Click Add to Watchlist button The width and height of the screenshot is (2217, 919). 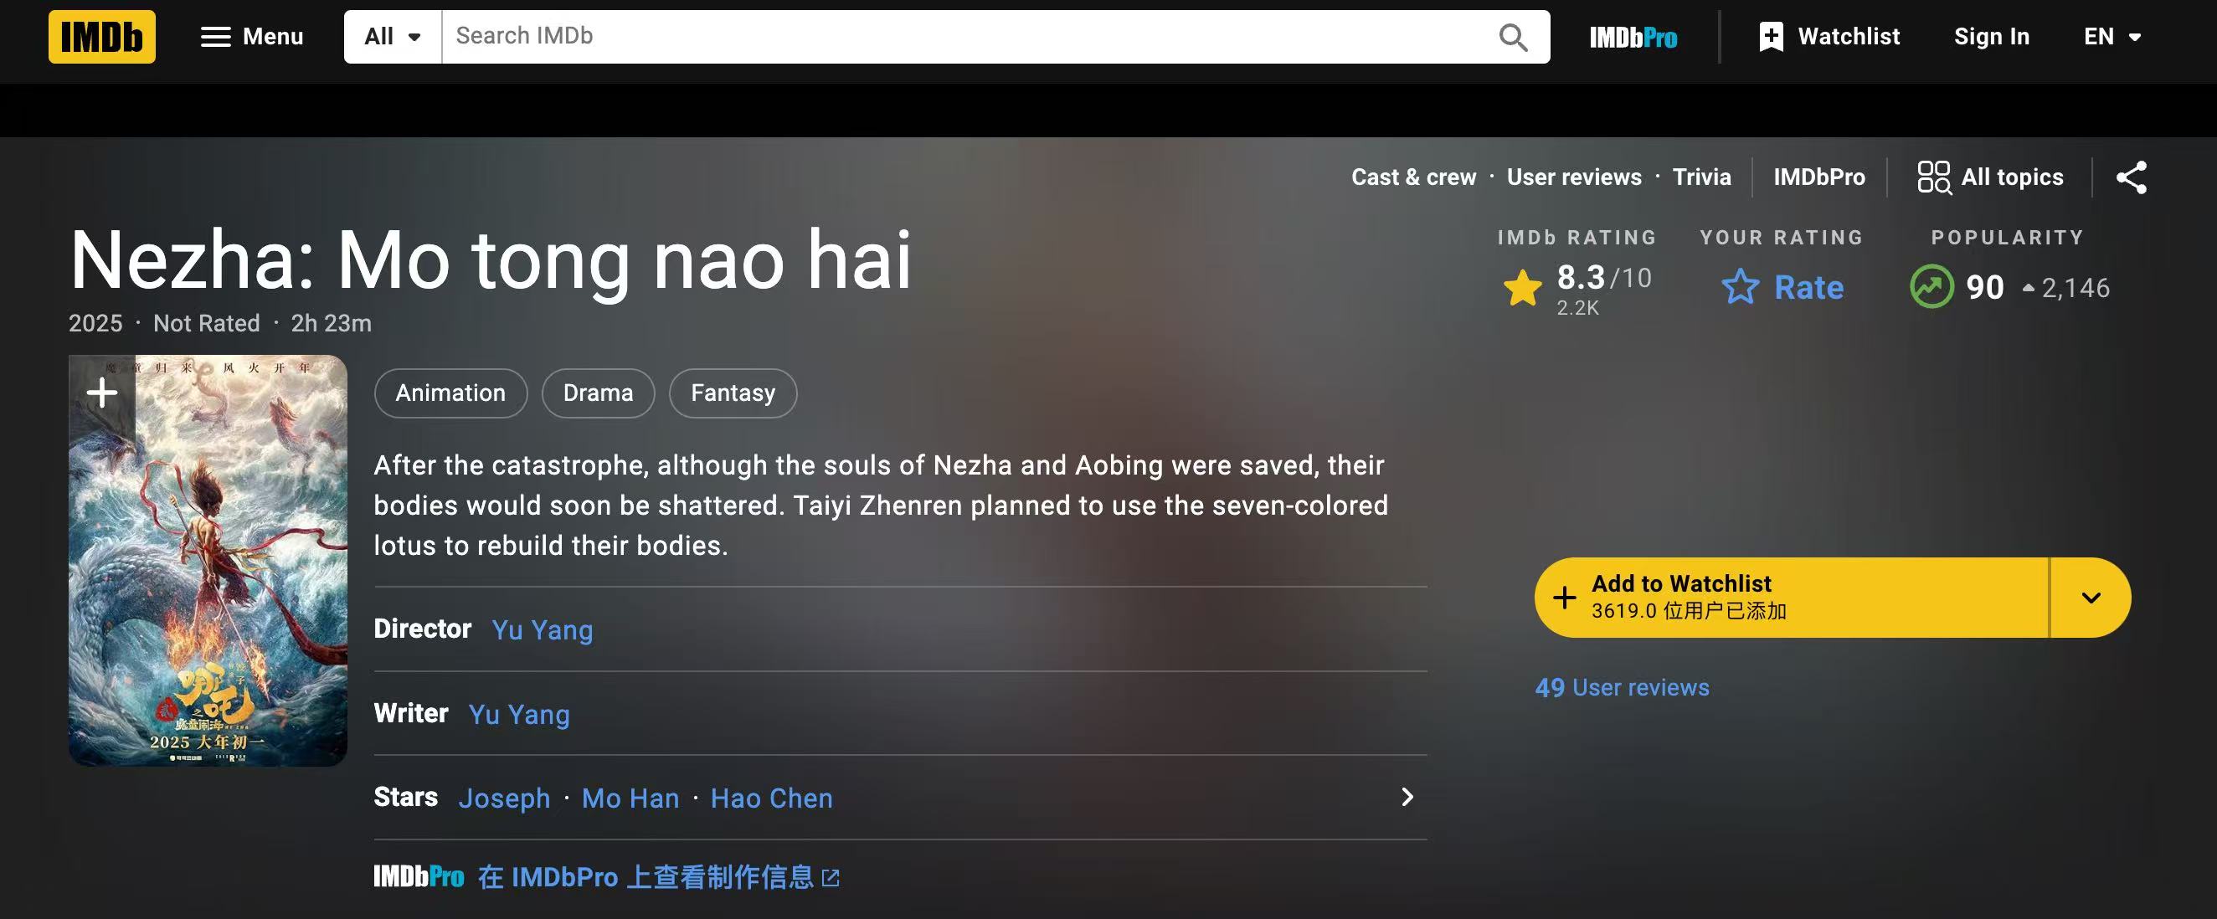tap(1791, 598)
